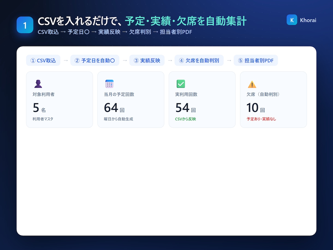Click the 欠席（自動判別） label
The width and height of the screenshot is (333, 250).
point(263,94)
